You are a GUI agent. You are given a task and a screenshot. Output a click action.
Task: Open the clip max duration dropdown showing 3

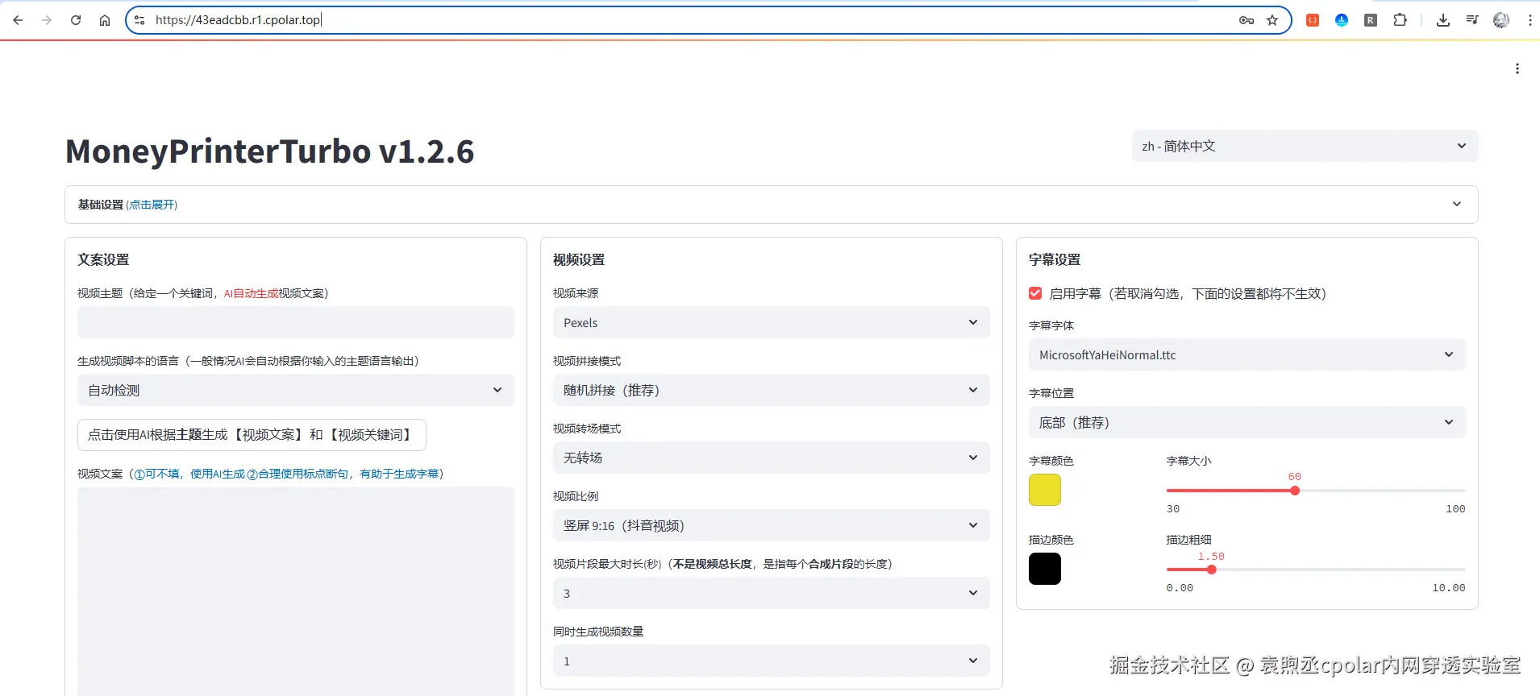pos(771,593)
